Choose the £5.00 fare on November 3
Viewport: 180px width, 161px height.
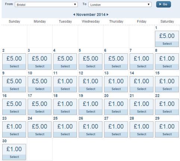click(x=40, y=61)
